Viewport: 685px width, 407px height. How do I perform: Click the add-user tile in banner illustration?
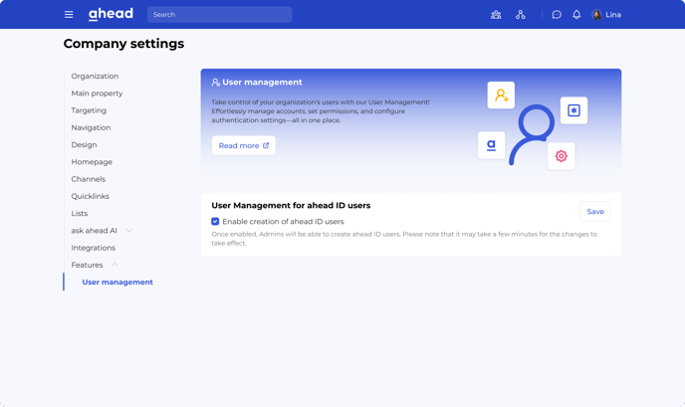click(x=501, y=95)
